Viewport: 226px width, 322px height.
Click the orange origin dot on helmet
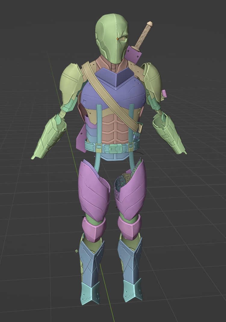click(x=117, y=39)
